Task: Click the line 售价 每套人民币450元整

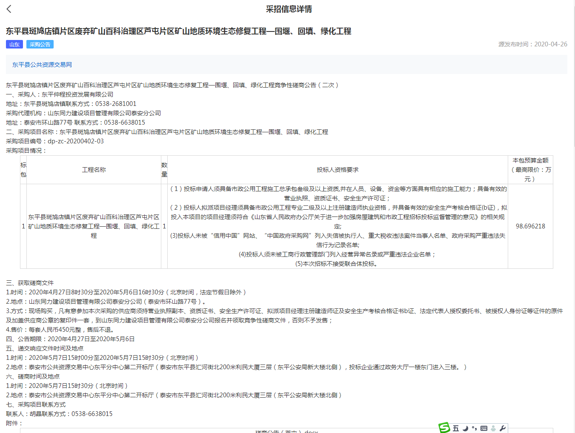Action: point(60,330)
